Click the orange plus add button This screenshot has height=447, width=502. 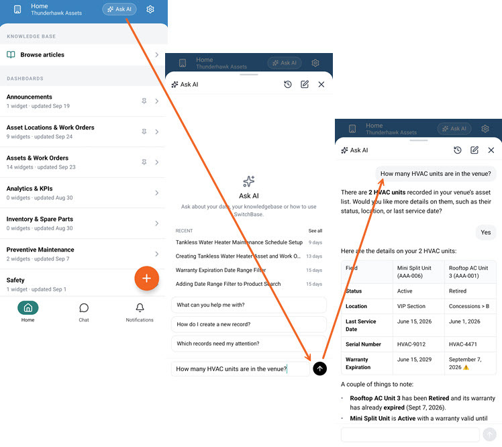click(146, 279)
